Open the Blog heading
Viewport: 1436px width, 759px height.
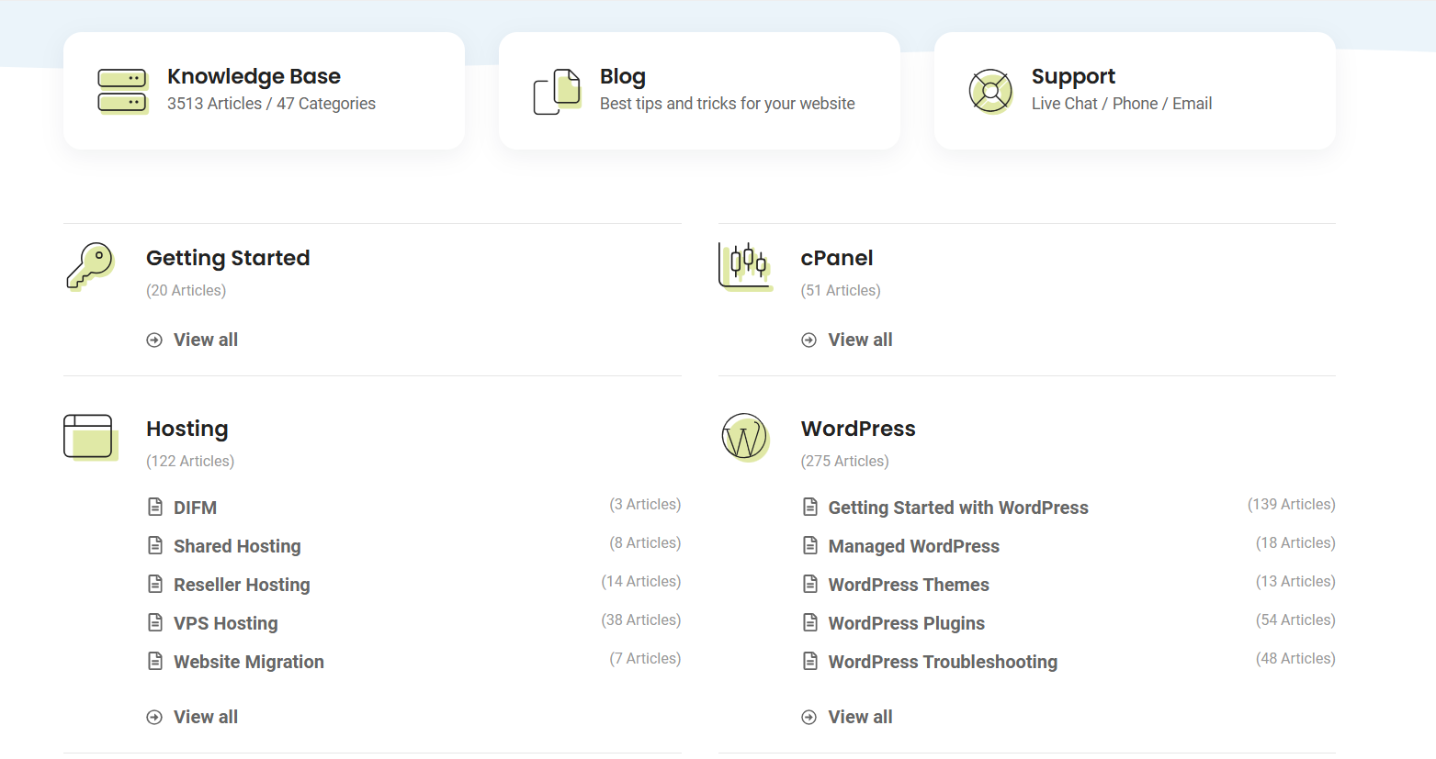(x=623, y=76)
